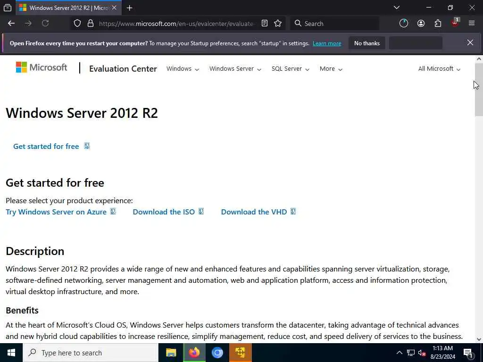Click the network tray icon
Screen dimensions: 483x362
[411, 353]
